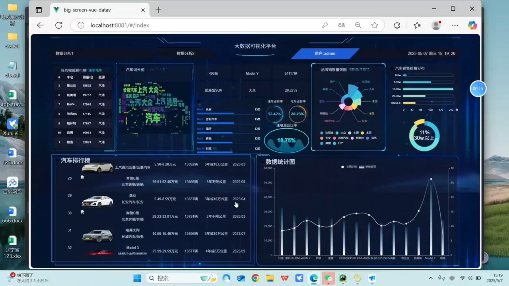Open the browser profile avatar

coord(436,25)
